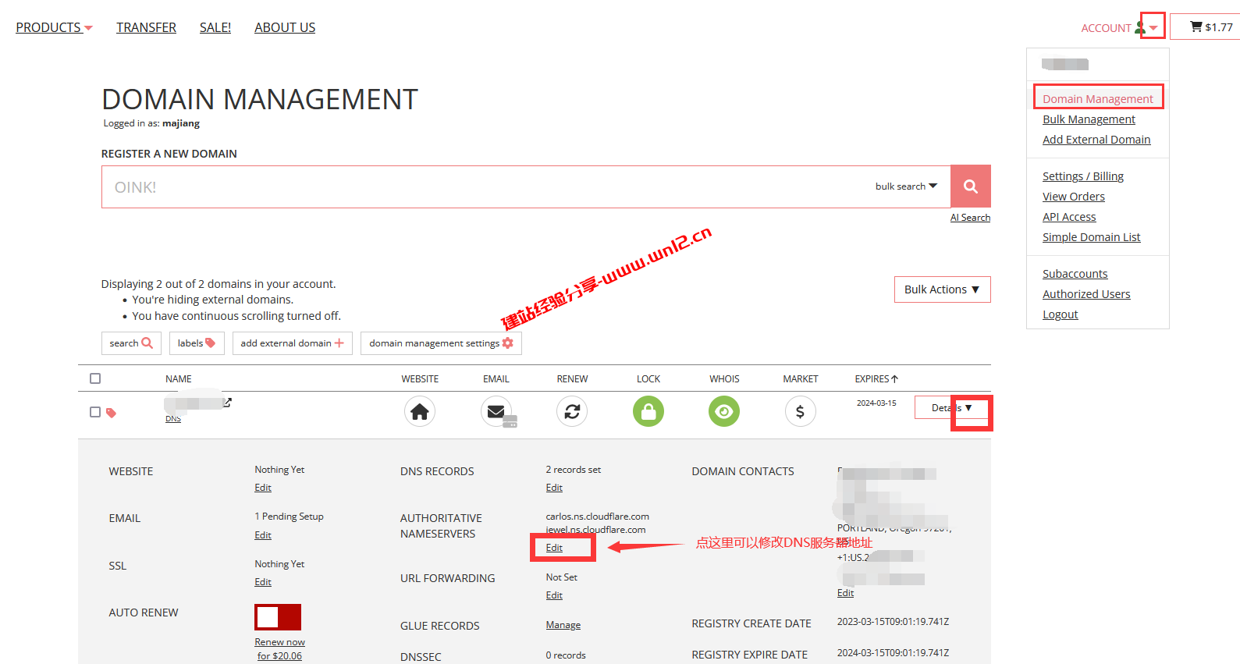Click Edit under Authoritative Nameservers

click(554, 548)
